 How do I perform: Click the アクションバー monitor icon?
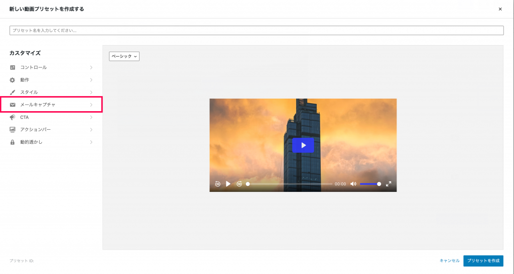point(13,129)
